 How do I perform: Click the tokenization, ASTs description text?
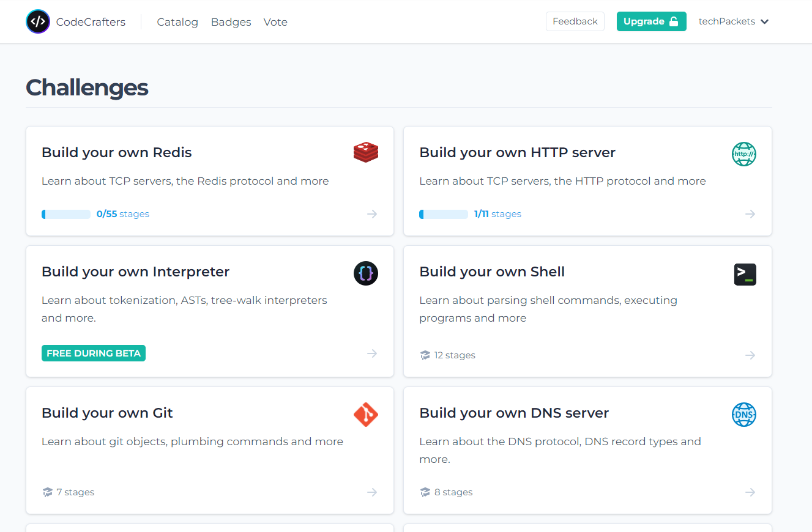(x=184, y=309)
